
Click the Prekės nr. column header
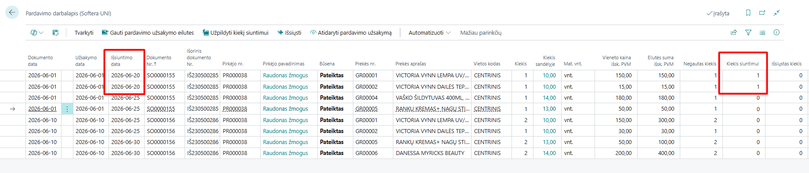pos(365,64)
